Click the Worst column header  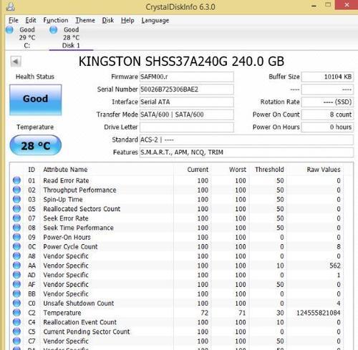point(238,170)
